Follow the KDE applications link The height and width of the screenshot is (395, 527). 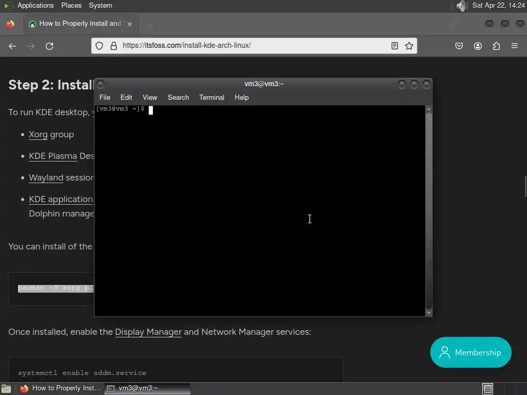point(61,199)
